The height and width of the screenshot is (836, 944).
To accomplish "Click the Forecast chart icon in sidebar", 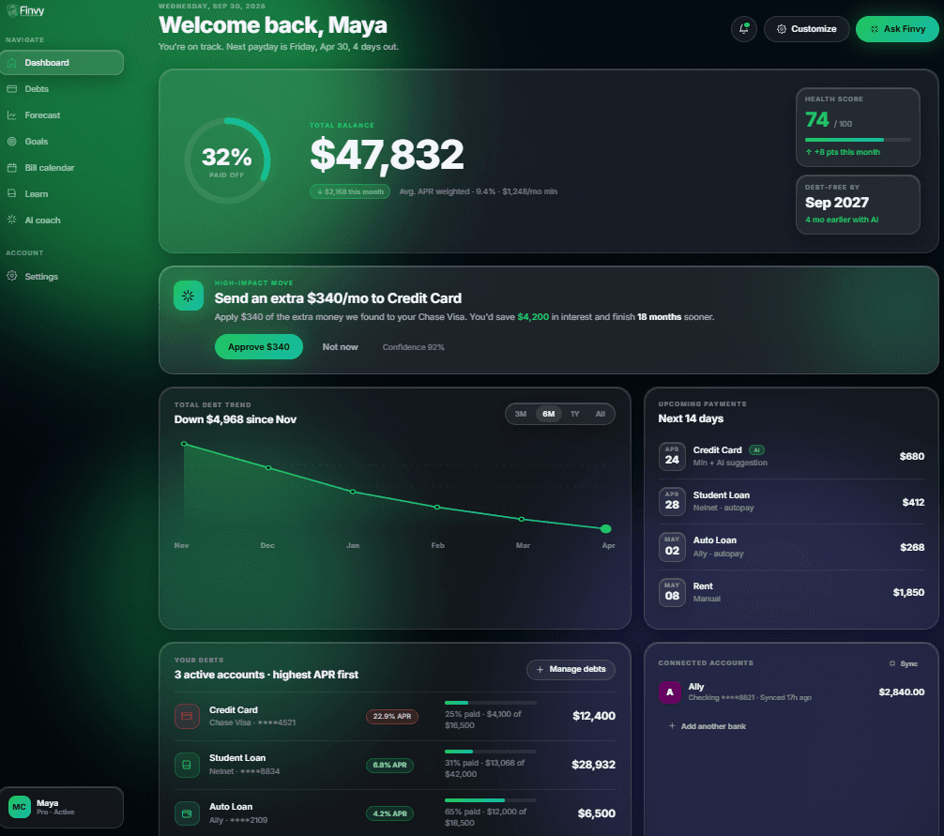I will (x=11, y=115).
